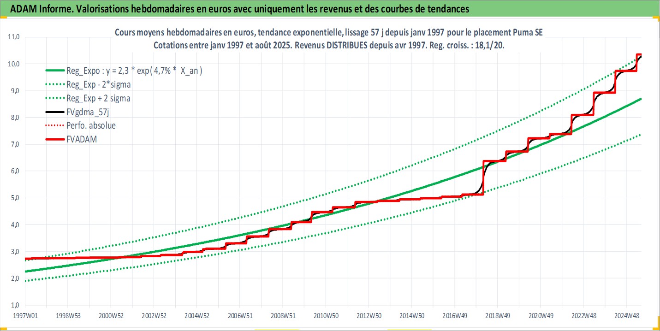Click x-axis label '2006W51'

[x=240, y=316]
